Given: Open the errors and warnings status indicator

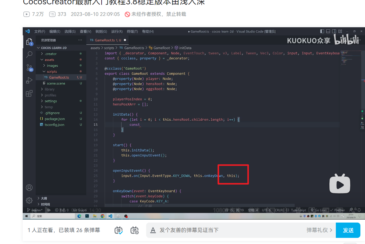Looking at the screenshot, I should coord(62,210).
